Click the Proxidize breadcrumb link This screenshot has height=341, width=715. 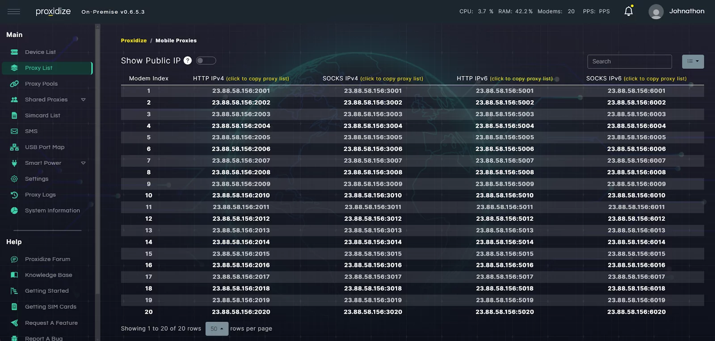[x=134, y=41]
